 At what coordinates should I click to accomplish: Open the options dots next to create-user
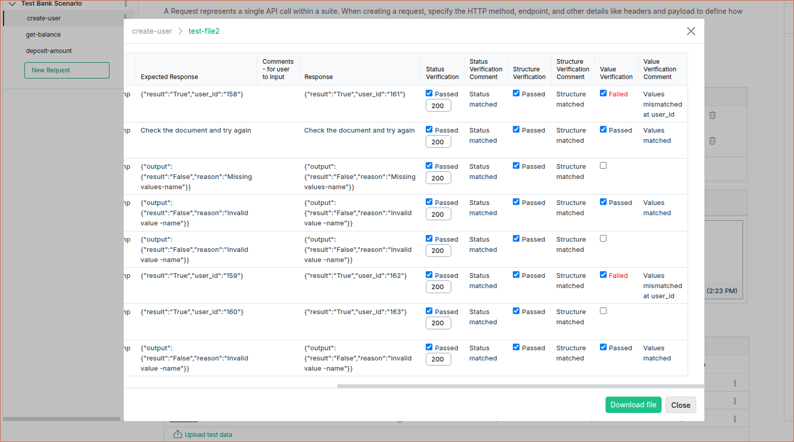click(125, 18)
